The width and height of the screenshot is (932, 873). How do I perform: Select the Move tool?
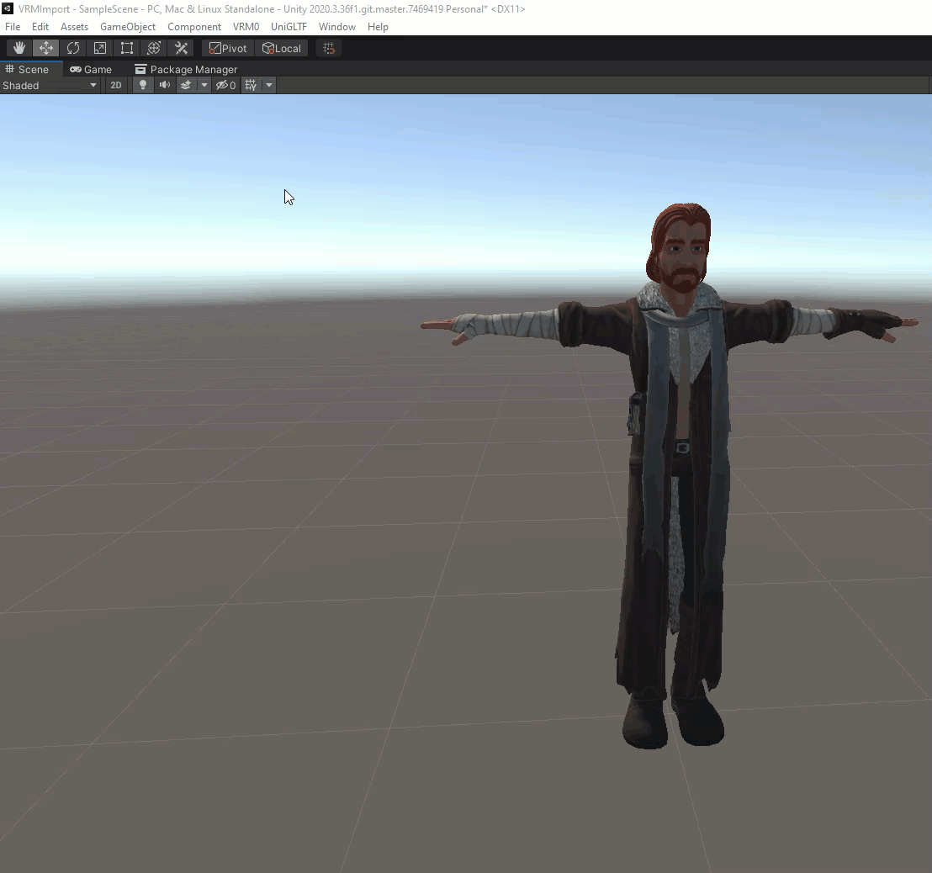pos(45,48)
